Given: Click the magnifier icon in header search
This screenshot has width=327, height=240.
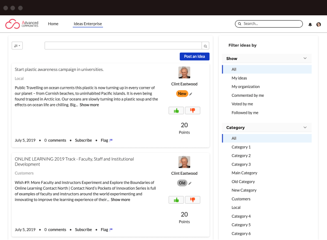Looking at the screenshot, I should 240,24.
